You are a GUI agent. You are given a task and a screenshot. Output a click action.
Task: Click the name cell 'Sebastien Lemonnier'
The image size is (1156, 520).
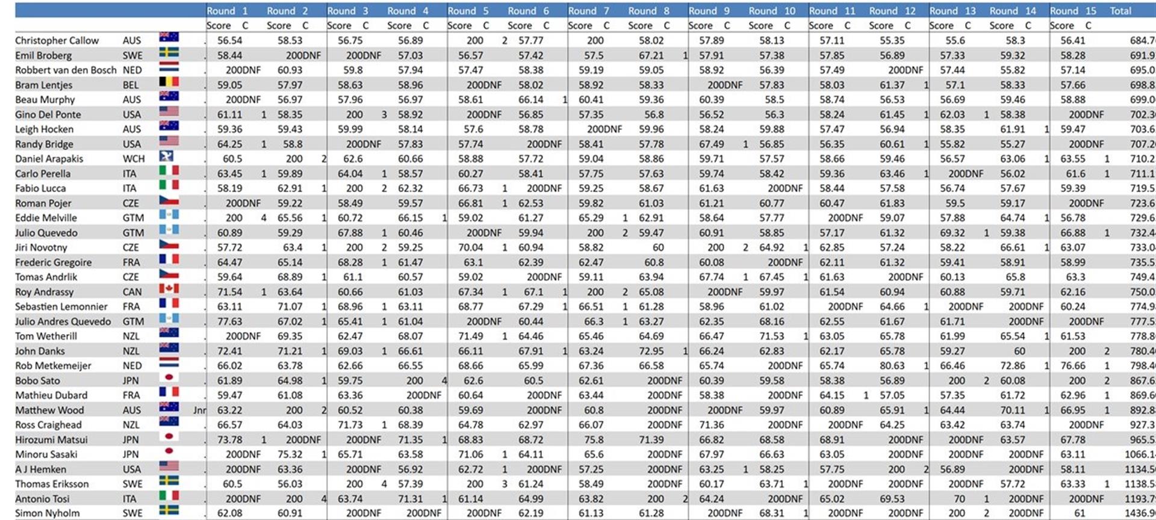pyautogui.click(x=61, y=306)
